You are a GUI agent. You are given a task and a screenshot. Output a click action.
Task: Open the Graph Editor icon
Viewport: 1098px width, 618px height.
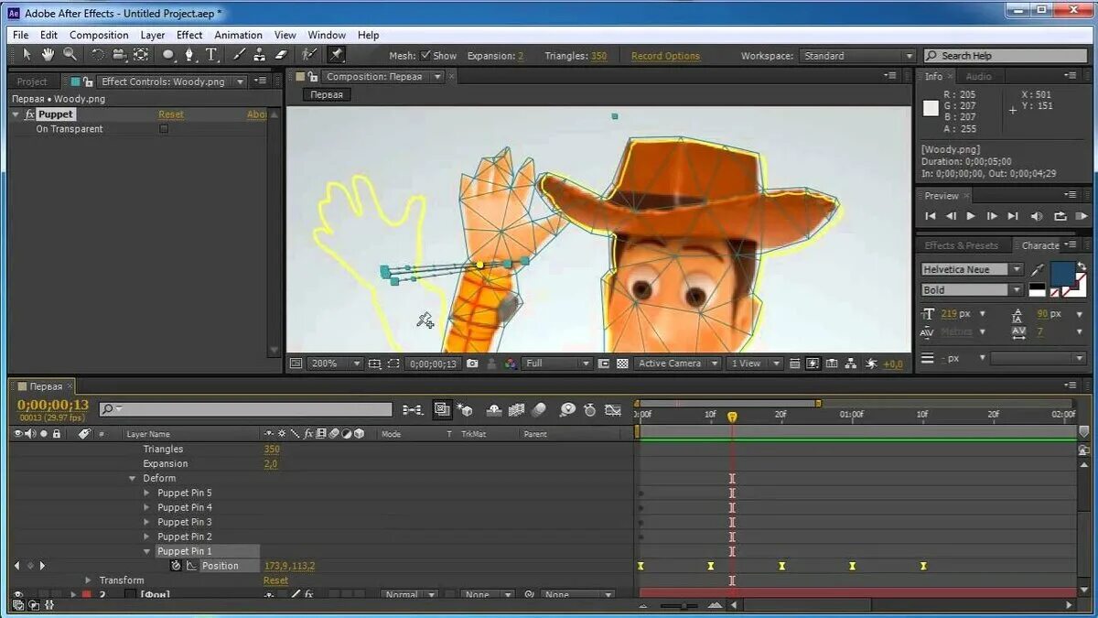614,409
